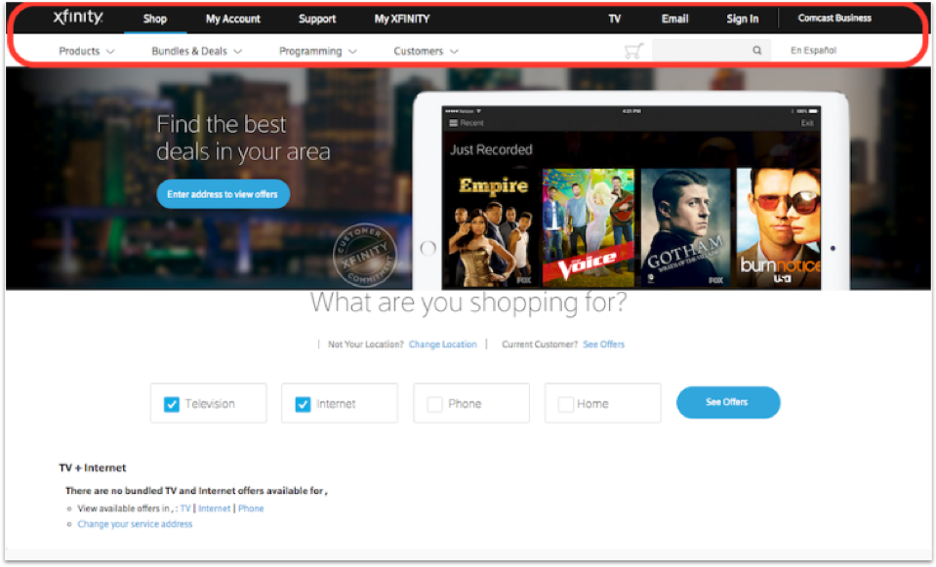Click Change your service address link
This screenshot has height=567, width=936.
pos(135,524)
